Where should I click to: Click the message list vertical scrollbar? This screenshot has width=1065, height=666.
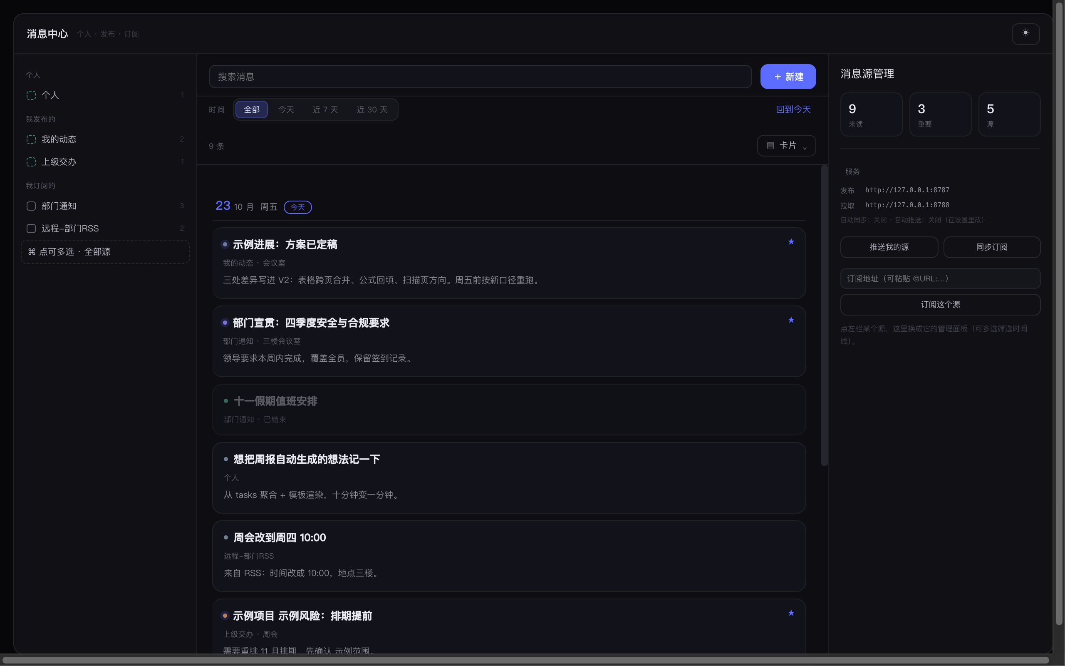tap(824, 316)
